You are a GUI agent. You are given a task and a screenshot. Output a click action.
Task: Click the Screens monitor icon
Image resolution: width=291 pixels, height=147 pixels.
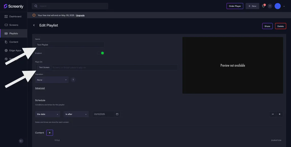point(6,25)
